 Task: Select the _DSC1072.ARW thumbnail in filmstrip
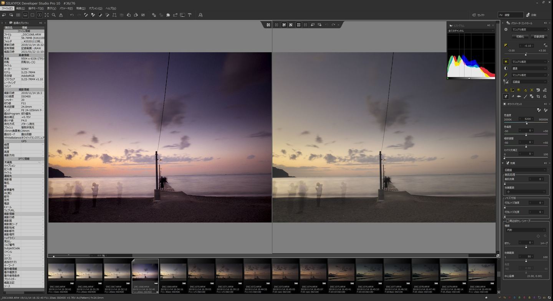[257, 271]
